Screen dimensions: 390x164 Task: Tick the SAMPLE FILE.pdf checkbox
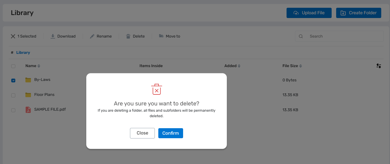13,110
